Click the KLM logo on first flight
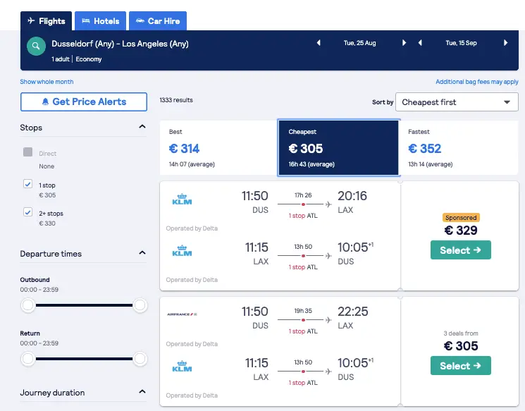This screenshot has width=525, height=411. [182, 199]
